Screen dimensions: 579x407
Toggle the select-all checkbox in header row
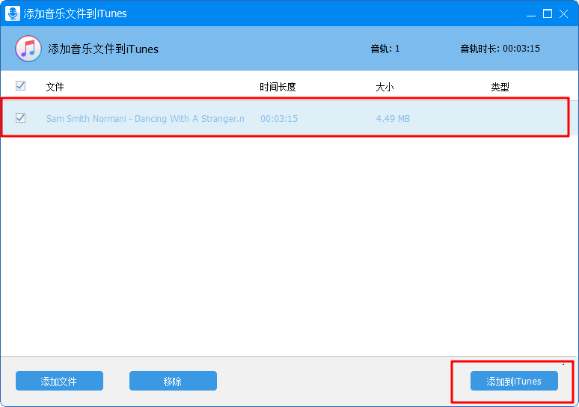(21, 86)
